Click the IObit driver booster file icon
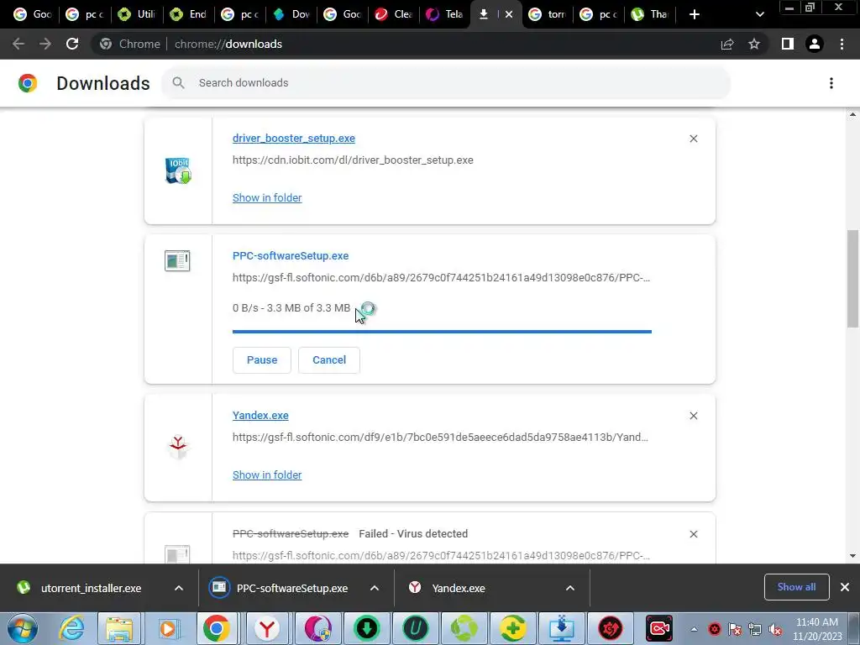Viewport: 860px width, 645px height. tap(178, 170)
